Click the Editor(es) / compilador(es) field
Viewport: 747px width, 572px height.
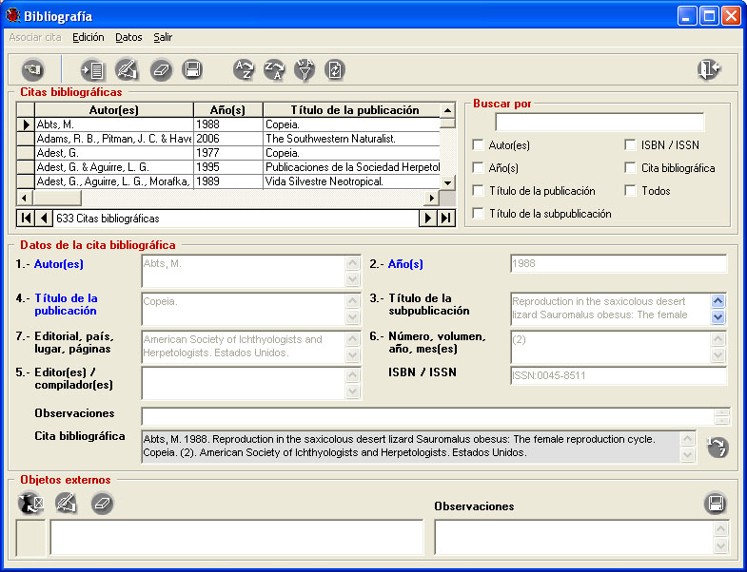(x=244, y=383)
